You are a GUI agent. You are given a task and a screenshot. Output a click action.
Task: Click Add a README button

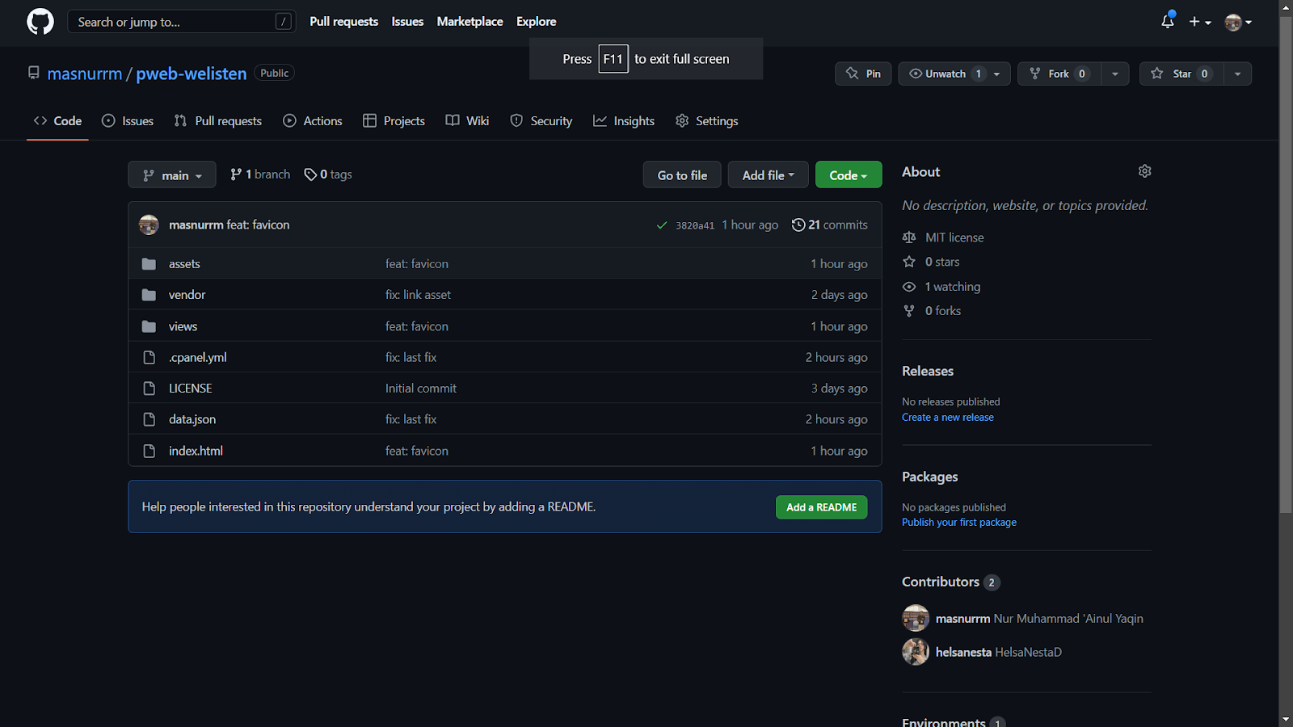click(822, 507)
